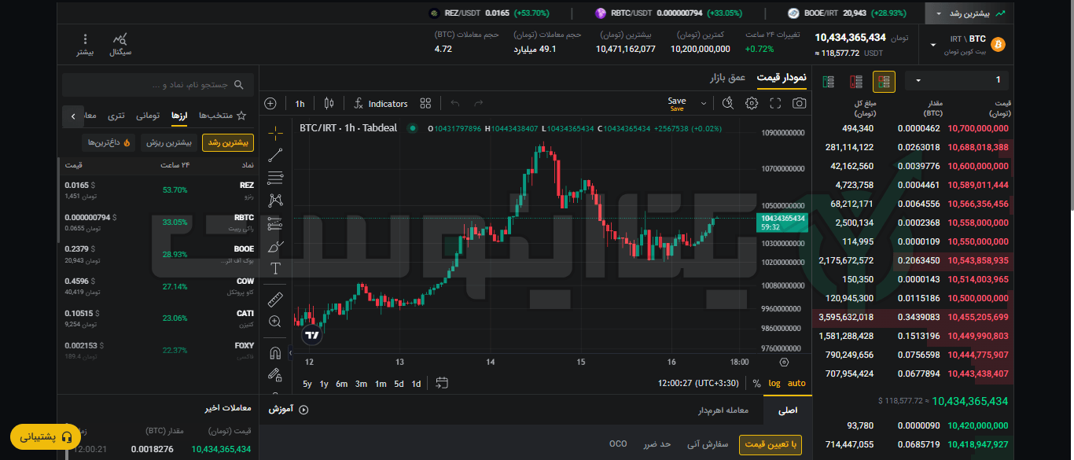This screenshot has width=1074, height=460.
Task: Open the 1h timeframe dropdown
Action: pyautogui.click(x=299, y=103)
